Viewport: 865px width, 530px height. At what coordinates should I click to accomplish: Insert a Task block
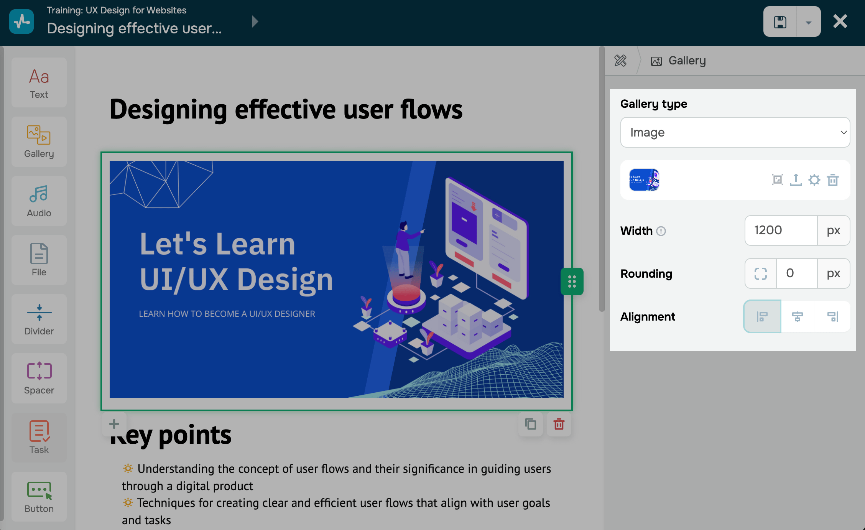[39, 437]
